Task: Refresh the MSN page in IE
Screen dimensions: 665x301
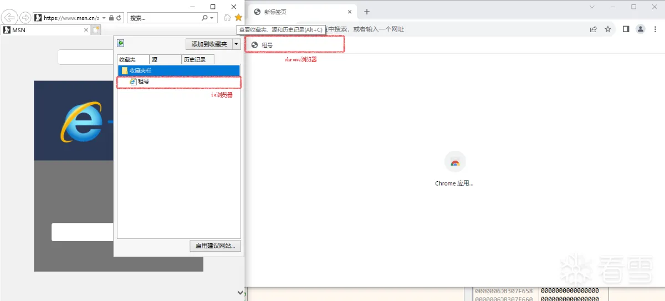Action: tap(119, 18)
